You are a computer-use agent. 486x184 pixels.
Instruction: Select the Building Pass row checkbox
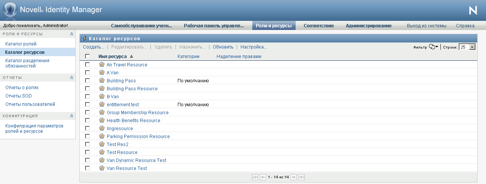[x=87, y=81]
